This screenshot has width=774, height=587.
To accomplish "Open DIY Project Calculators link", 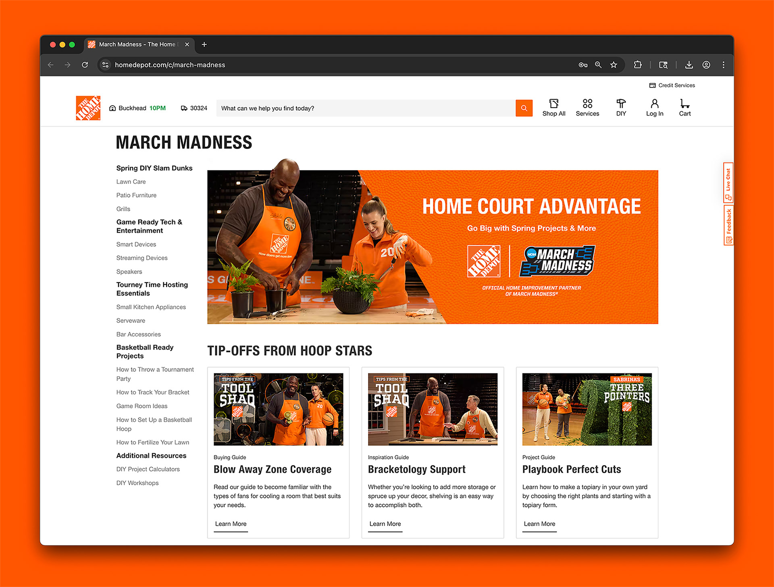I will pyautogui.click(x=148, y=469).
